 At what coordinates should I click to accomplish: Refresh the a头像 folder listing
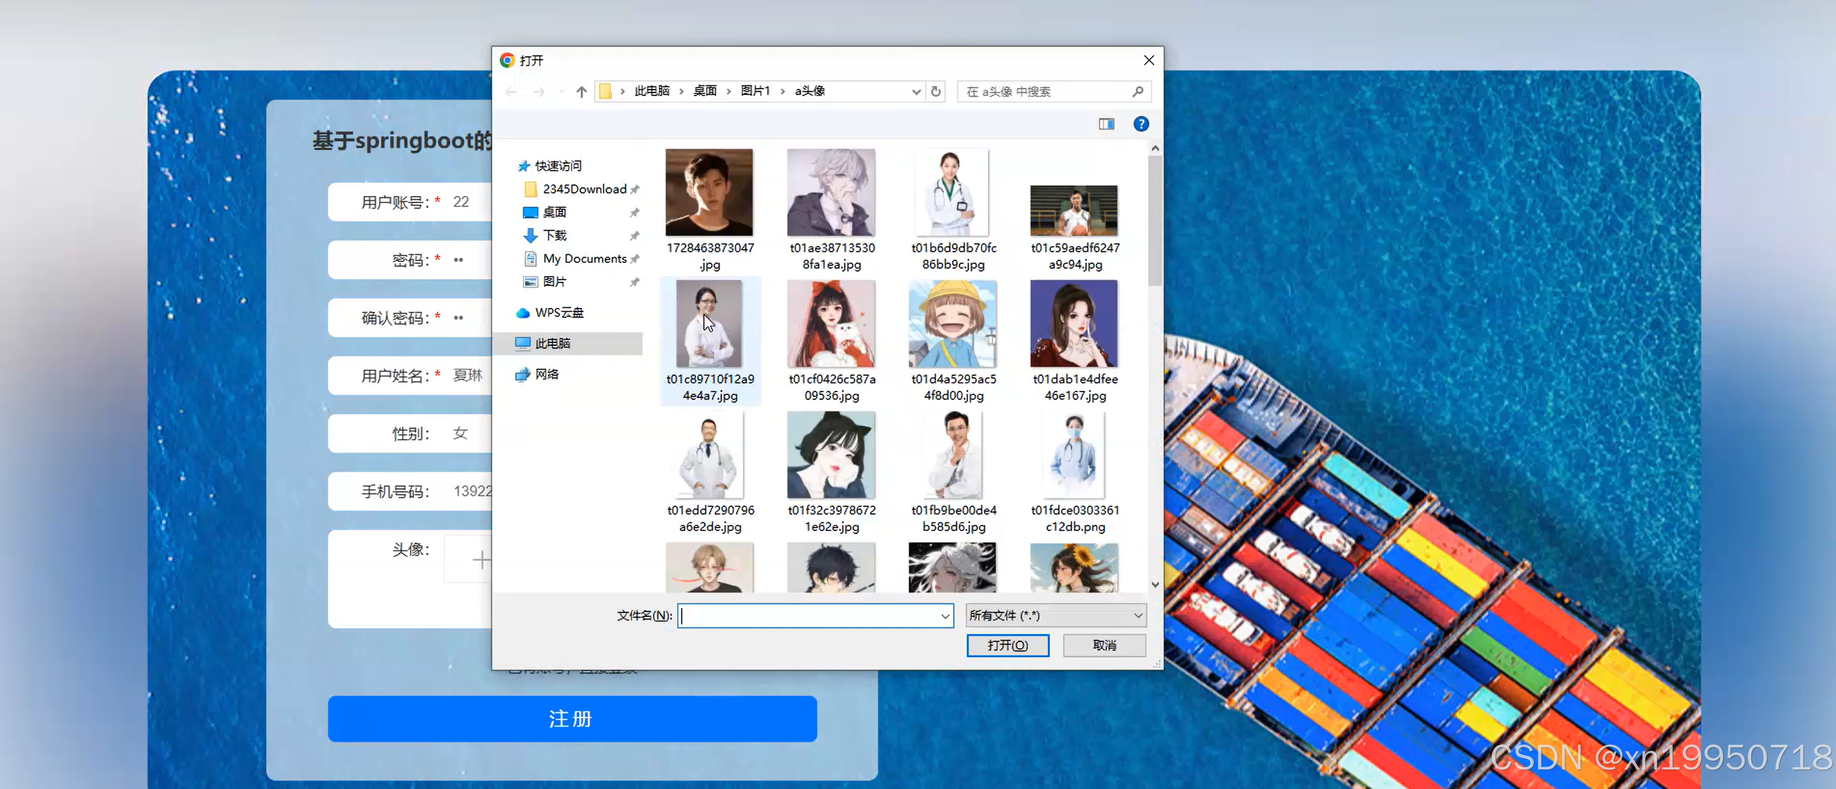936,91
